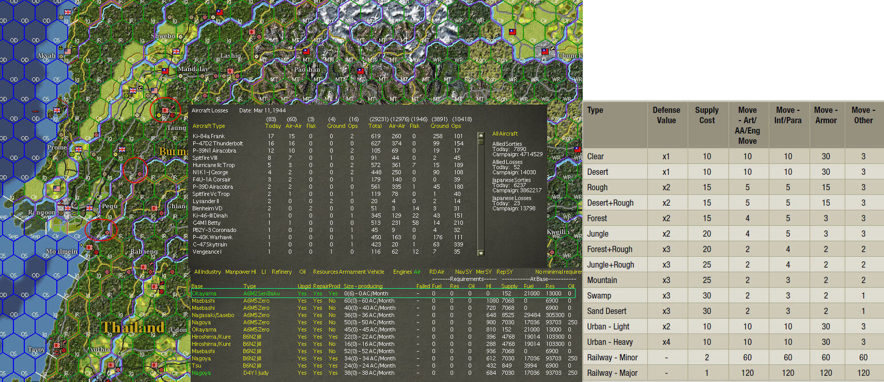Toggle Prod setting for Okayama A6M2 SenBaku
Viewport: 884px width, 382px height.
pyautogui.click(x=333, y=293)
